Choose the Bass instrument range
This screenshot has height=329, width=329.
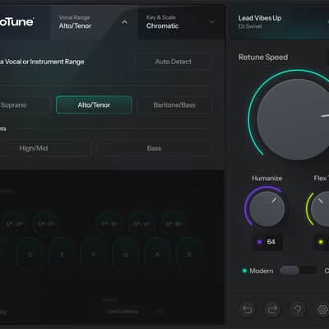tap(154, 148)
